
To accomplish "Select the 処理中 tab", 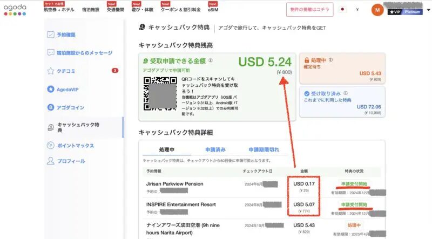I will [x=167, y=149].
